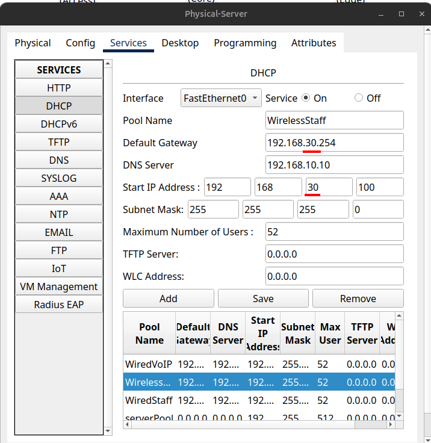Open the FTP service
This screenshot has height=443, width=431.
click(x=59, y=250)
